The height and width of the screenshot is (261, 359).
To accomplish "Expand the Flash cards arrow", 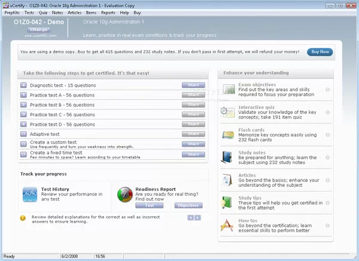I will pos(328,135).
